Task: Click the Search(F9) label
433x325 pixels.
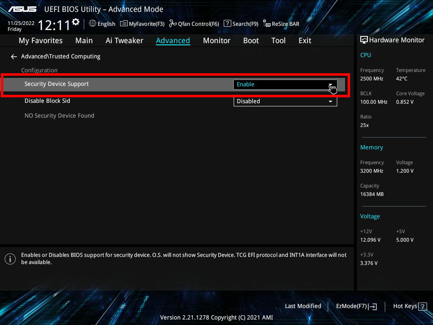Action: point(245,24)
